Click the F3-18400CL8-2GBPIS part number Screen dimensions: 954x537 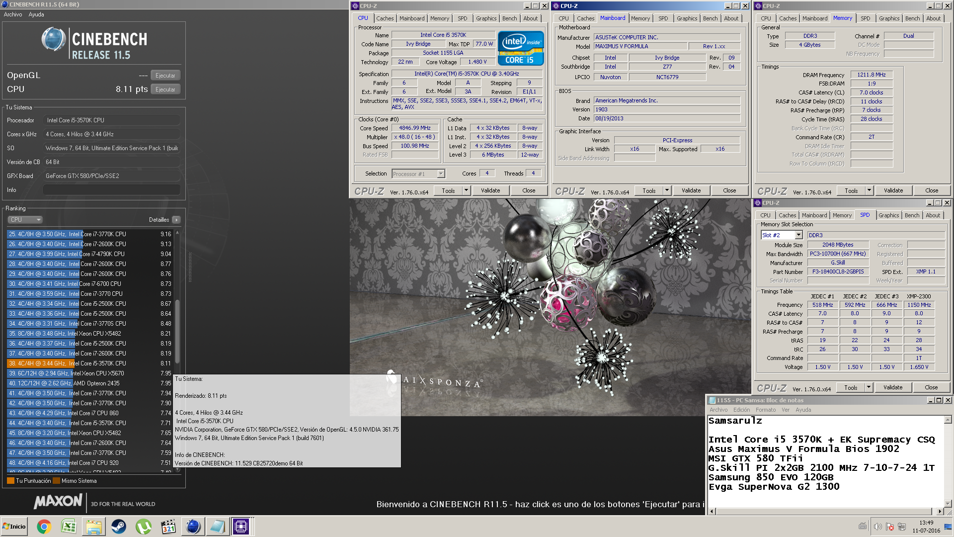(838, 271)
